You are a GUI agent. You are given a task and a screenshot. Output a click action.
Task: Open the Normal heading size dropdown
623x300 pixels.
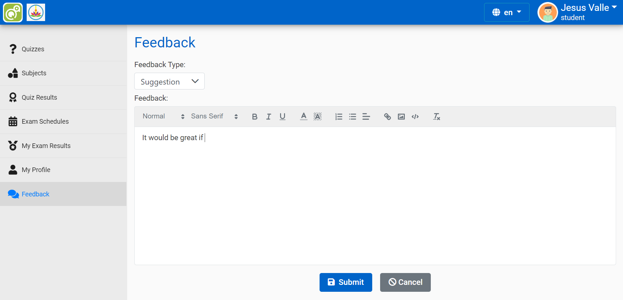point(163,116)
